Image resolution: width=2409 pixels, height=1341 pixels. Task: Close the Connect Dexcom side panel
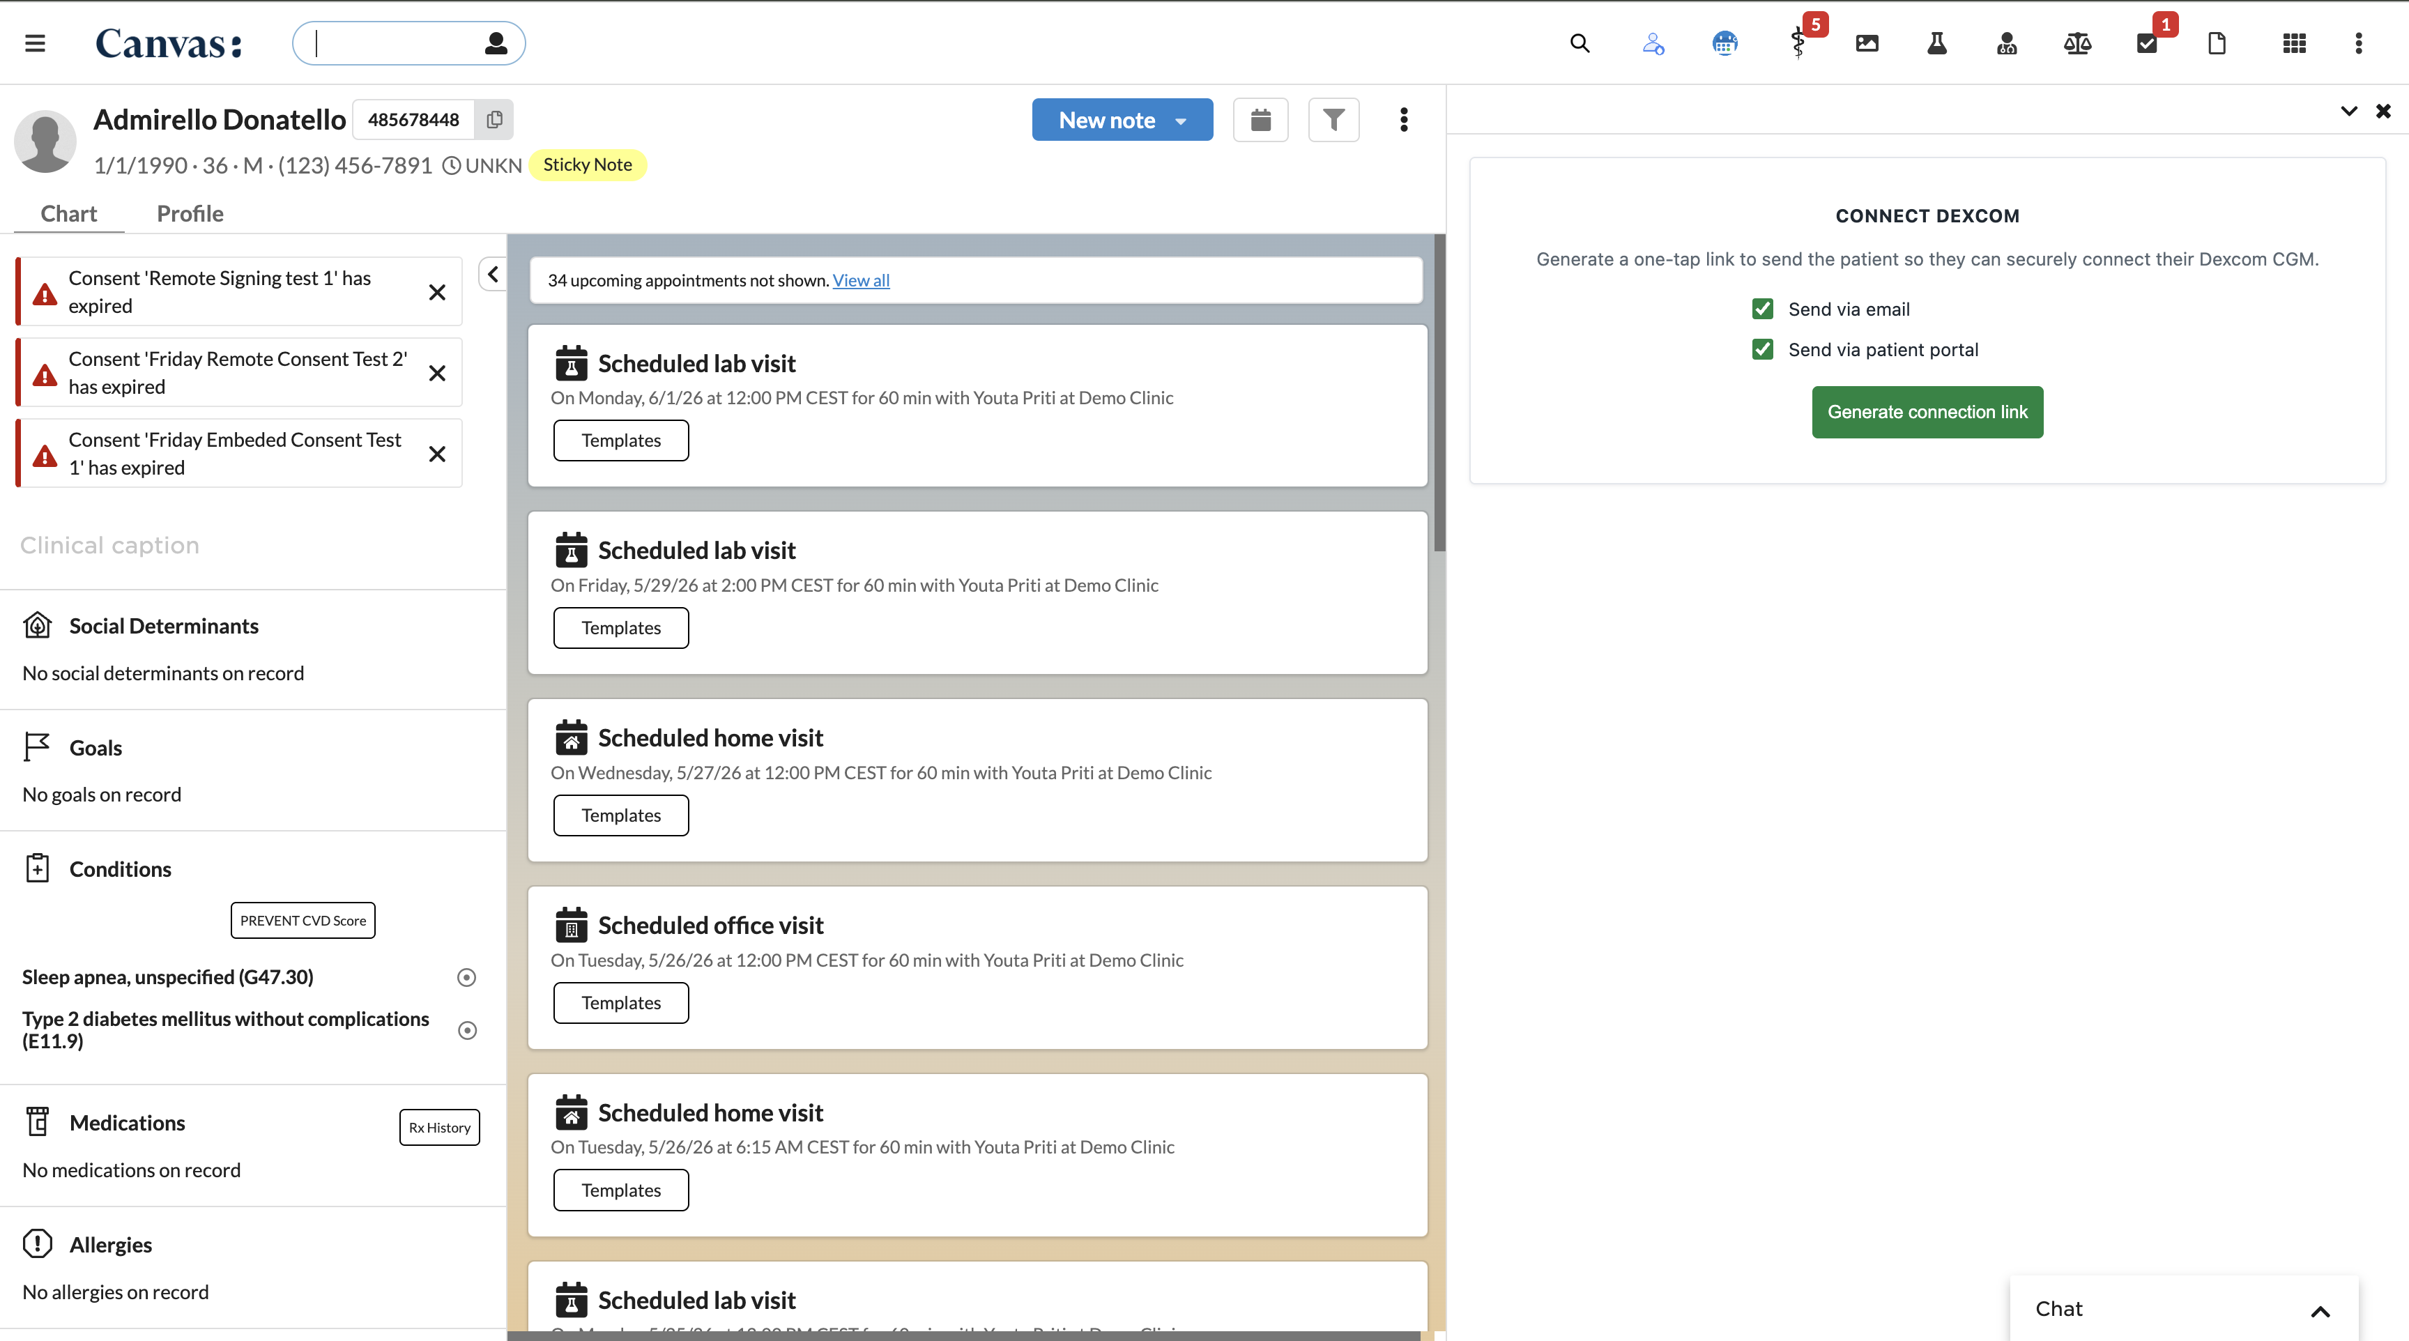coord(2384,112)
